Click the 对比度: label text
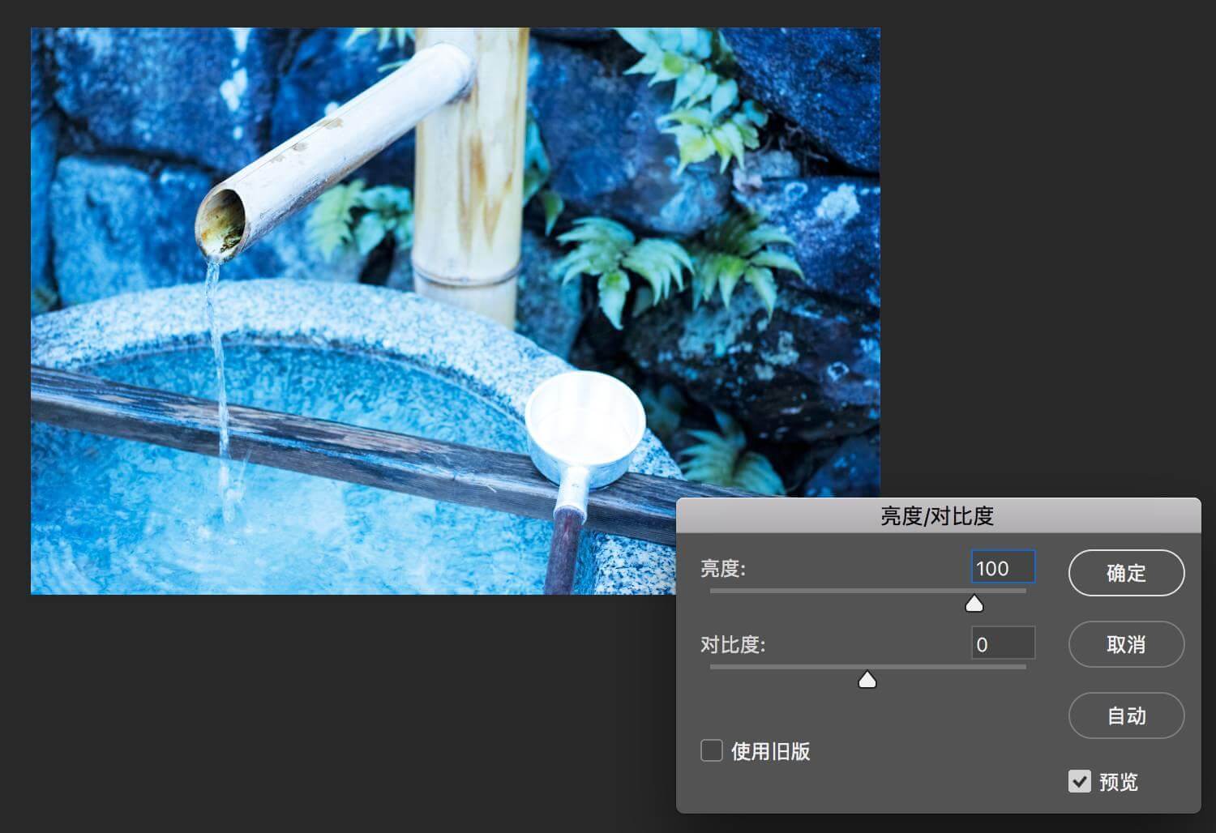The width and height of the screenshot is (1216, 833). pos(733,645)
